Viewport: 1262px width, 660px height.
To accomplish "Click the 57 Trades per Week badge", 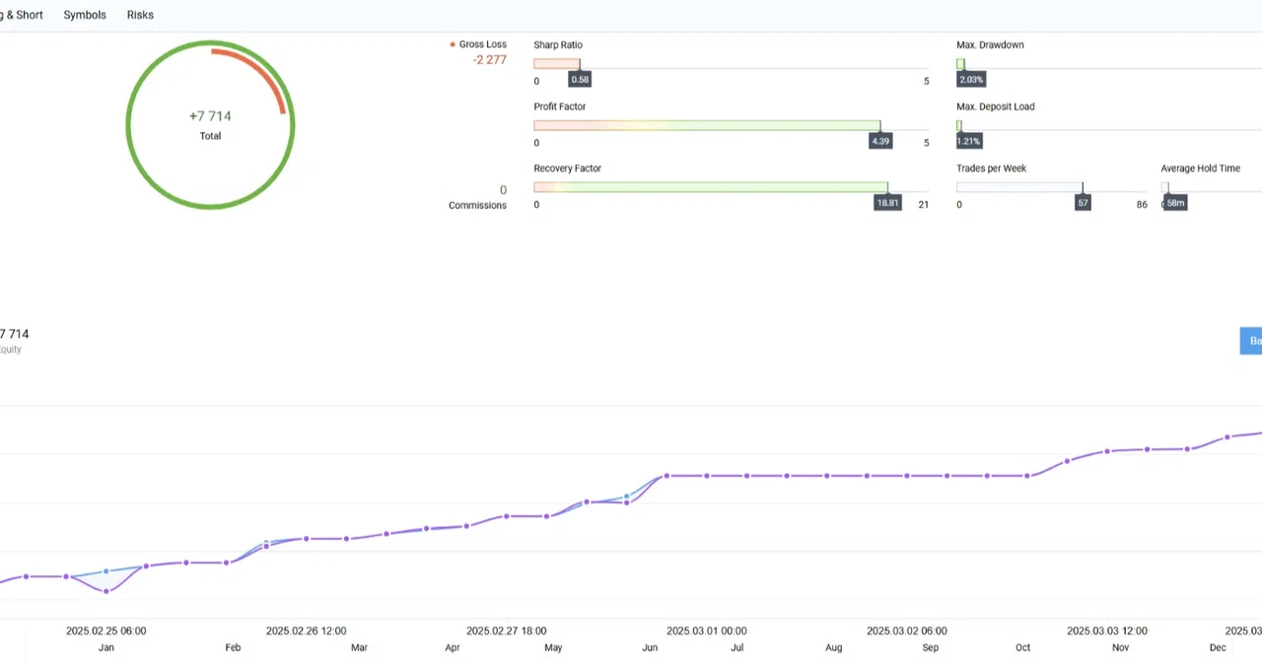I will [x=1083, y=203].
